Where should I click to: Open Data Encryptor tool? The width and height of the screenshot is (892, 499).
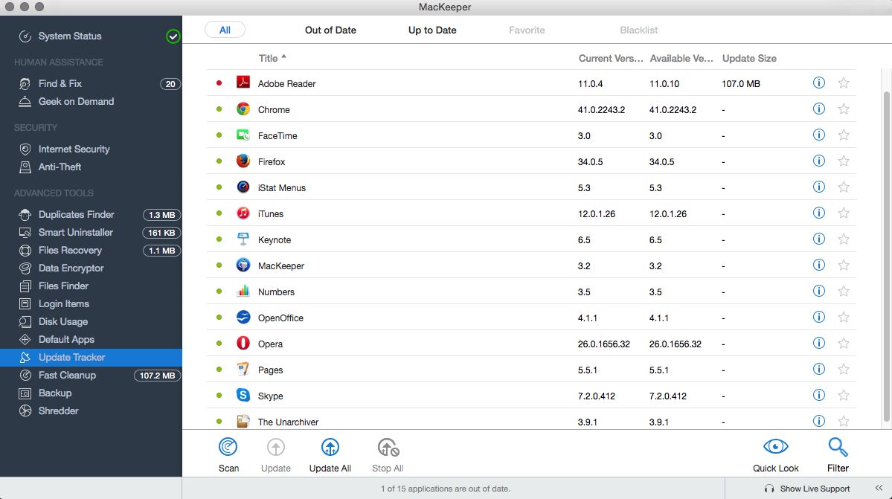coord(71,268)
